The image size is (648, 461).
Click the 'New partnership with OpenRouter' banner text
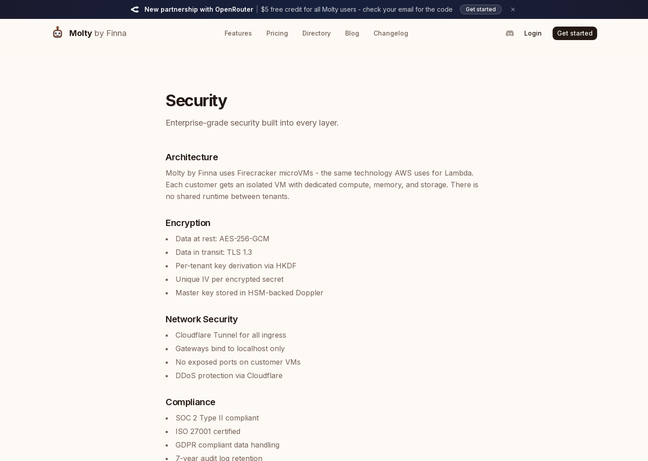(x=198, y=9)
